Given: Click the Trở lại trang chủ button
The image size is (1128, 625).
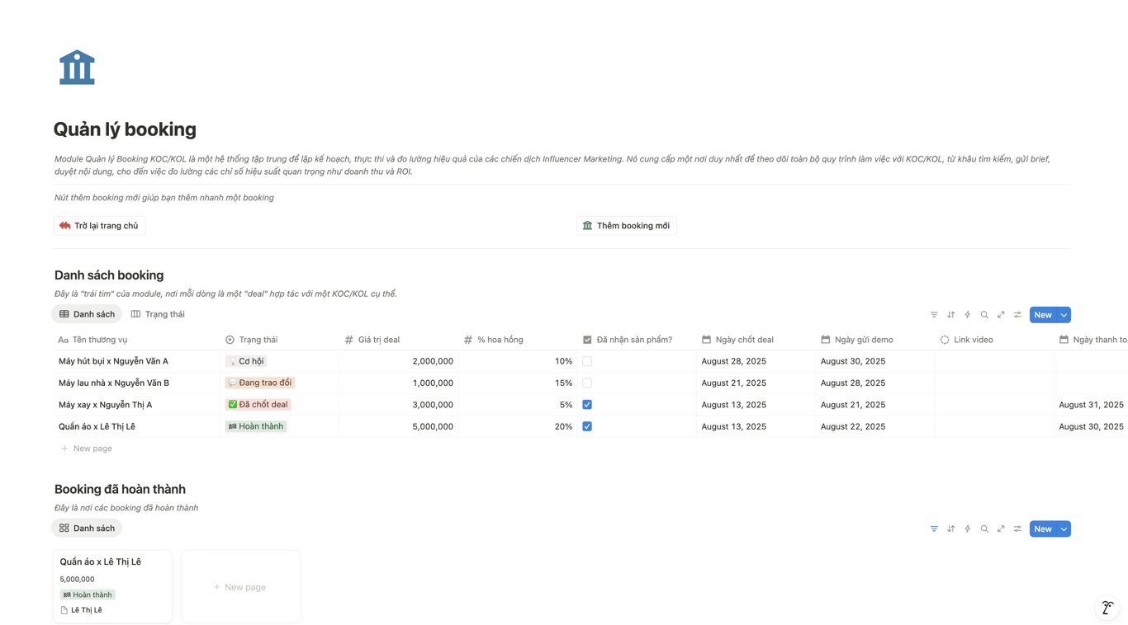Looking at the screenshot, I should click(100, 226).
